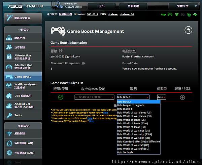Click the gtm310050@gmail.com account text
202x165 pixels.
(x=65, y=56)
